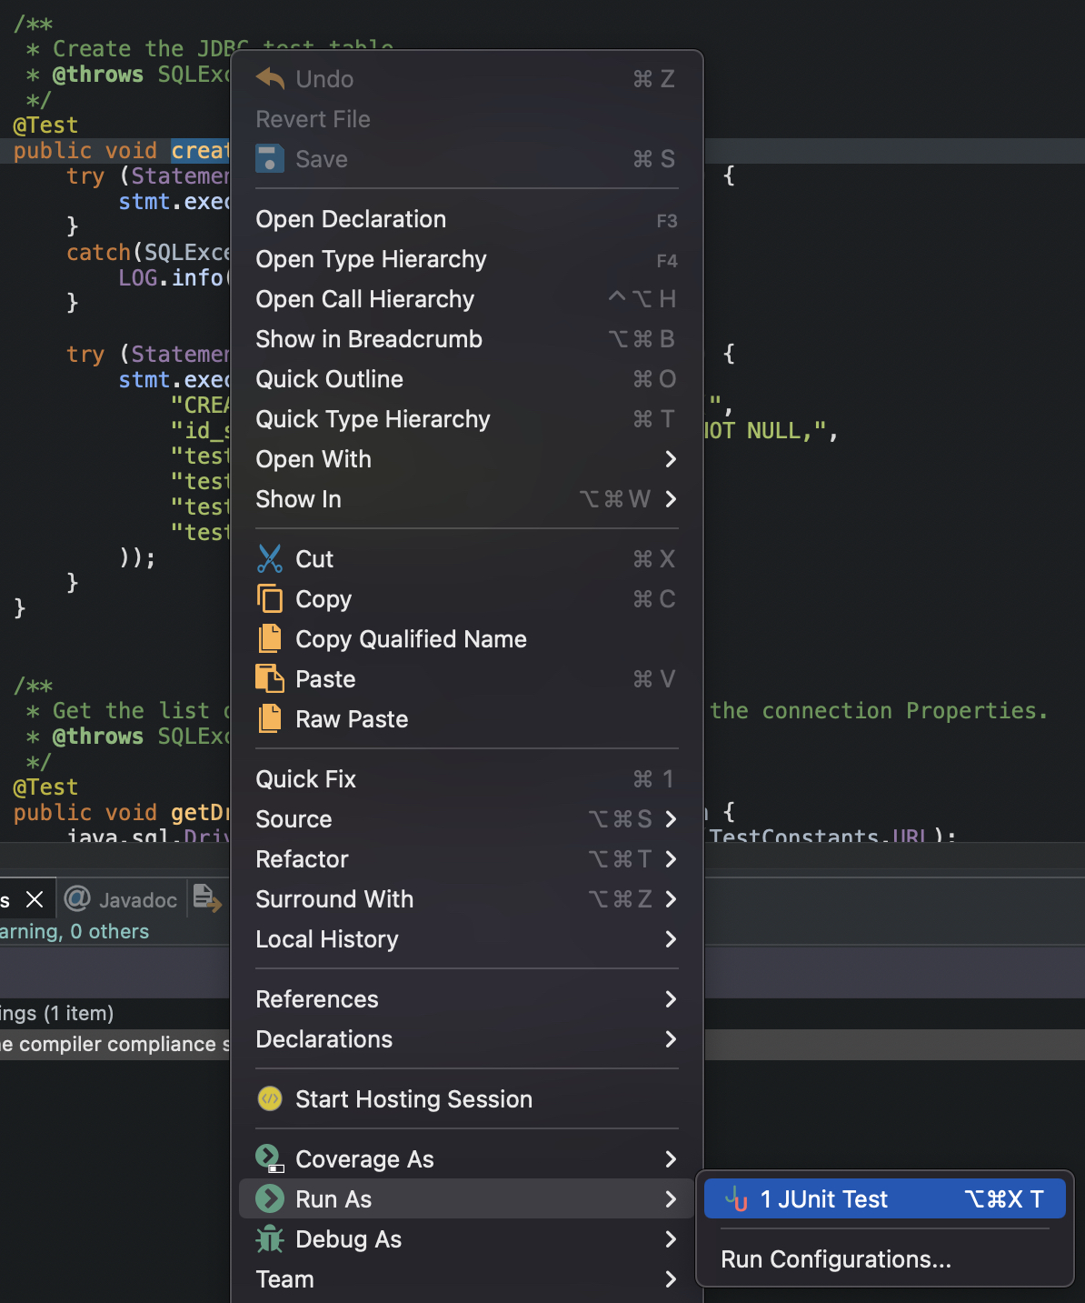Screen dimensions: 1085x1303
Task: Click Copy Qualified Name label
Action: [x=411, y=639]
